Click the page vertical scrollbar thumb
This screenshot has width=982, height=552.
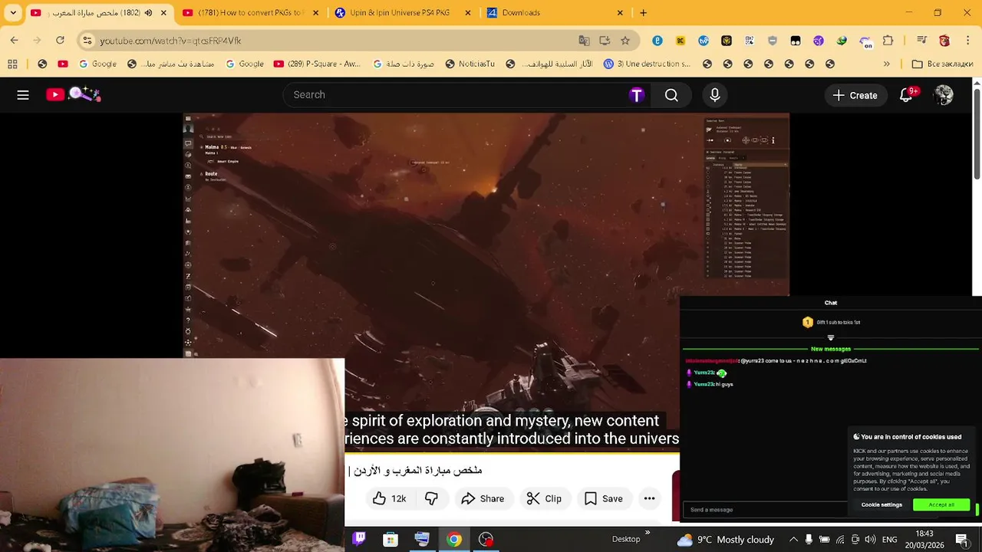(977, 134)
